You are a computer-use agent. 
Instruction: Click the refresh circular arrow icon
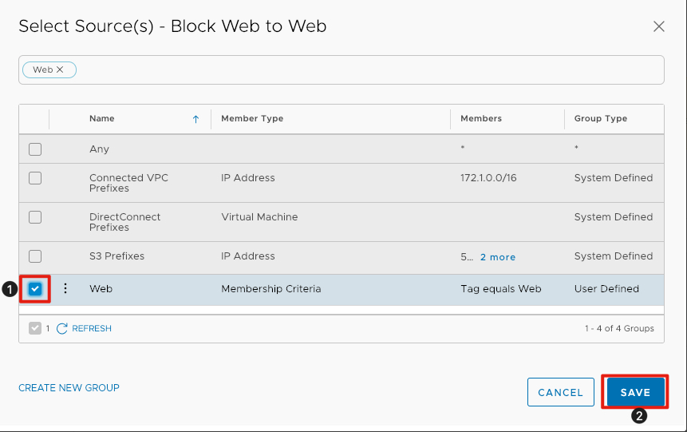62,328
